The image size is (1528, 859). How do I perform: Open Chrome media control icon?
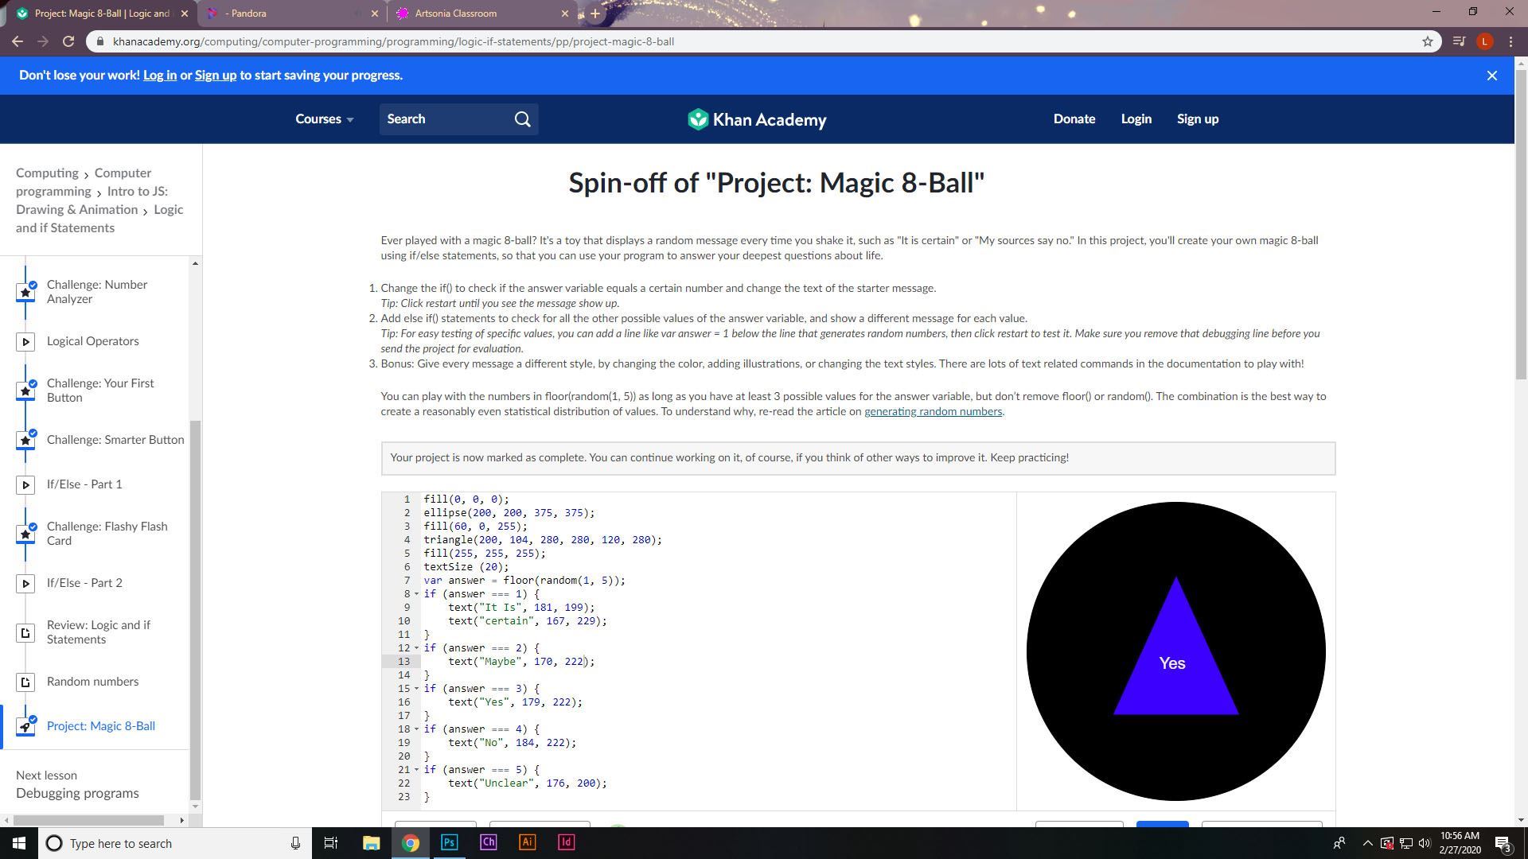point(1459,41)
